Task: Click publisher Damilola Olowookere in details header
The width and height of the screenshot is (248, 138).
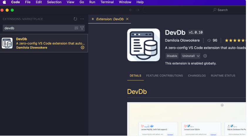Action: [182, 40]
